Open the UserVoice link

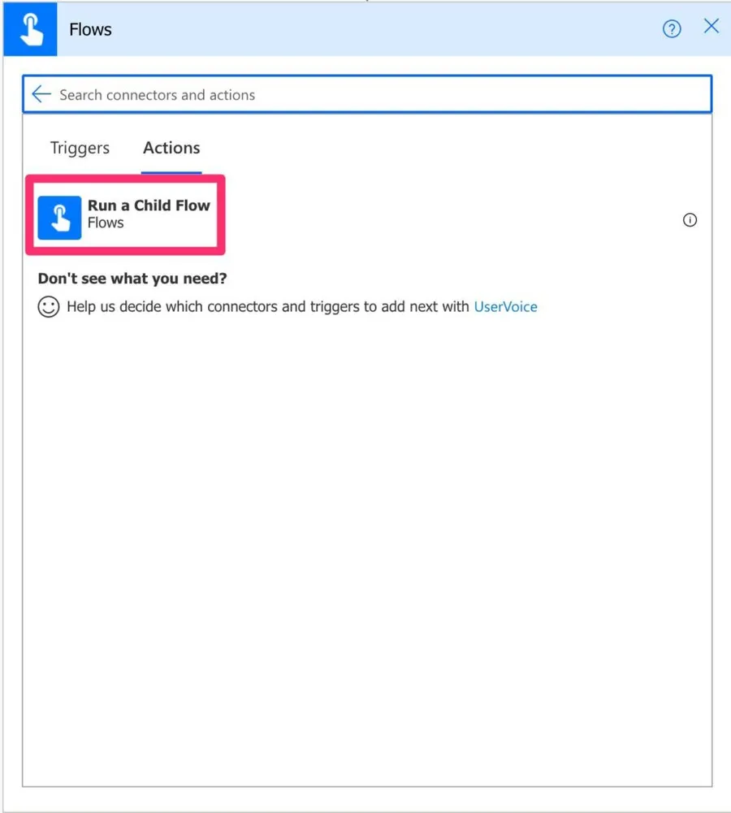[x=505, y=306]
